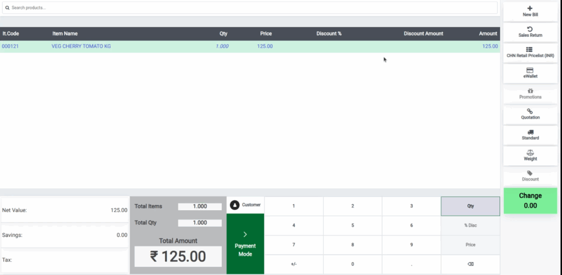Open the CHN Retail Pricelist (INR) button
The image size is (562, 275).
pos(530,52)
